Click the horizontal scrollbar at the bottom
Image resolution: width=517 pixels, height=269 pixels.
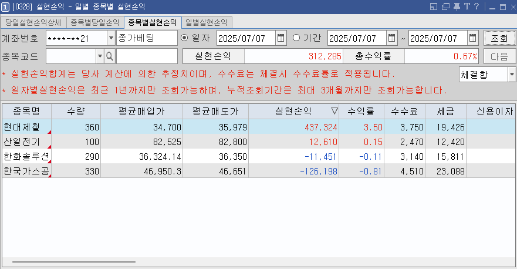click(73, 262)
